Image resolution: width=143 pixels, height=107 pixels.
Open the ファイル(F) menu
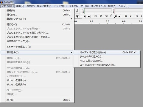tap(7, 6)
